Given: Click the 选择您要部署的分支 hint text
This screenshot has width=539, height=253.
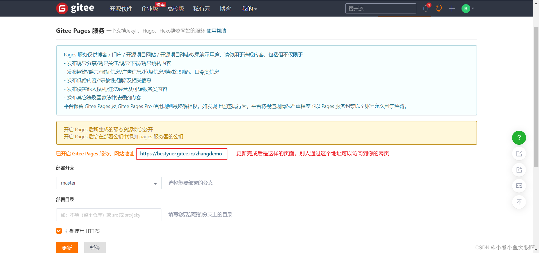Looking at the screenshot, I should tap(191, 183).
